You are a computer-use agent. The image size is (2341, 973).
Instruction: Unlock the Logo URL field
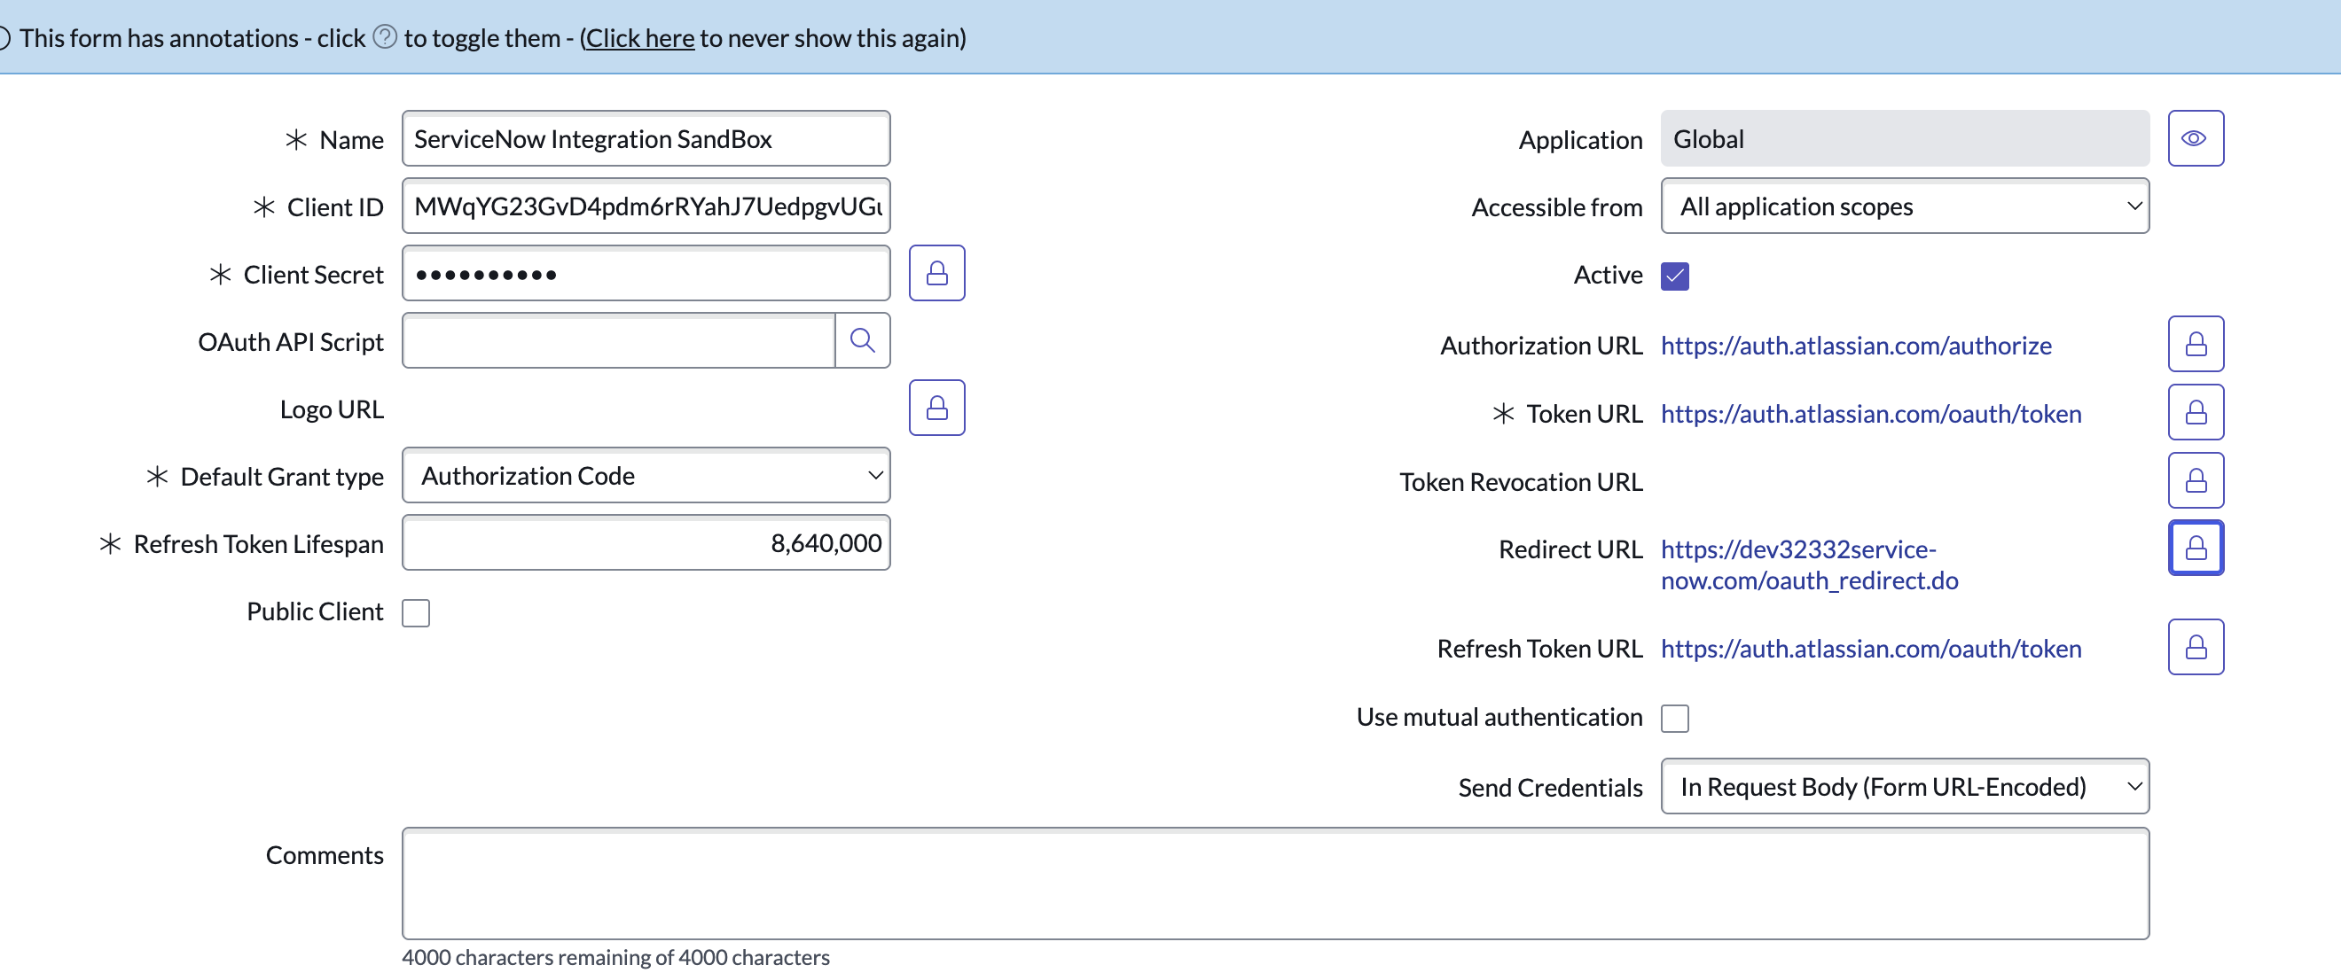click(x=936, y=408)
